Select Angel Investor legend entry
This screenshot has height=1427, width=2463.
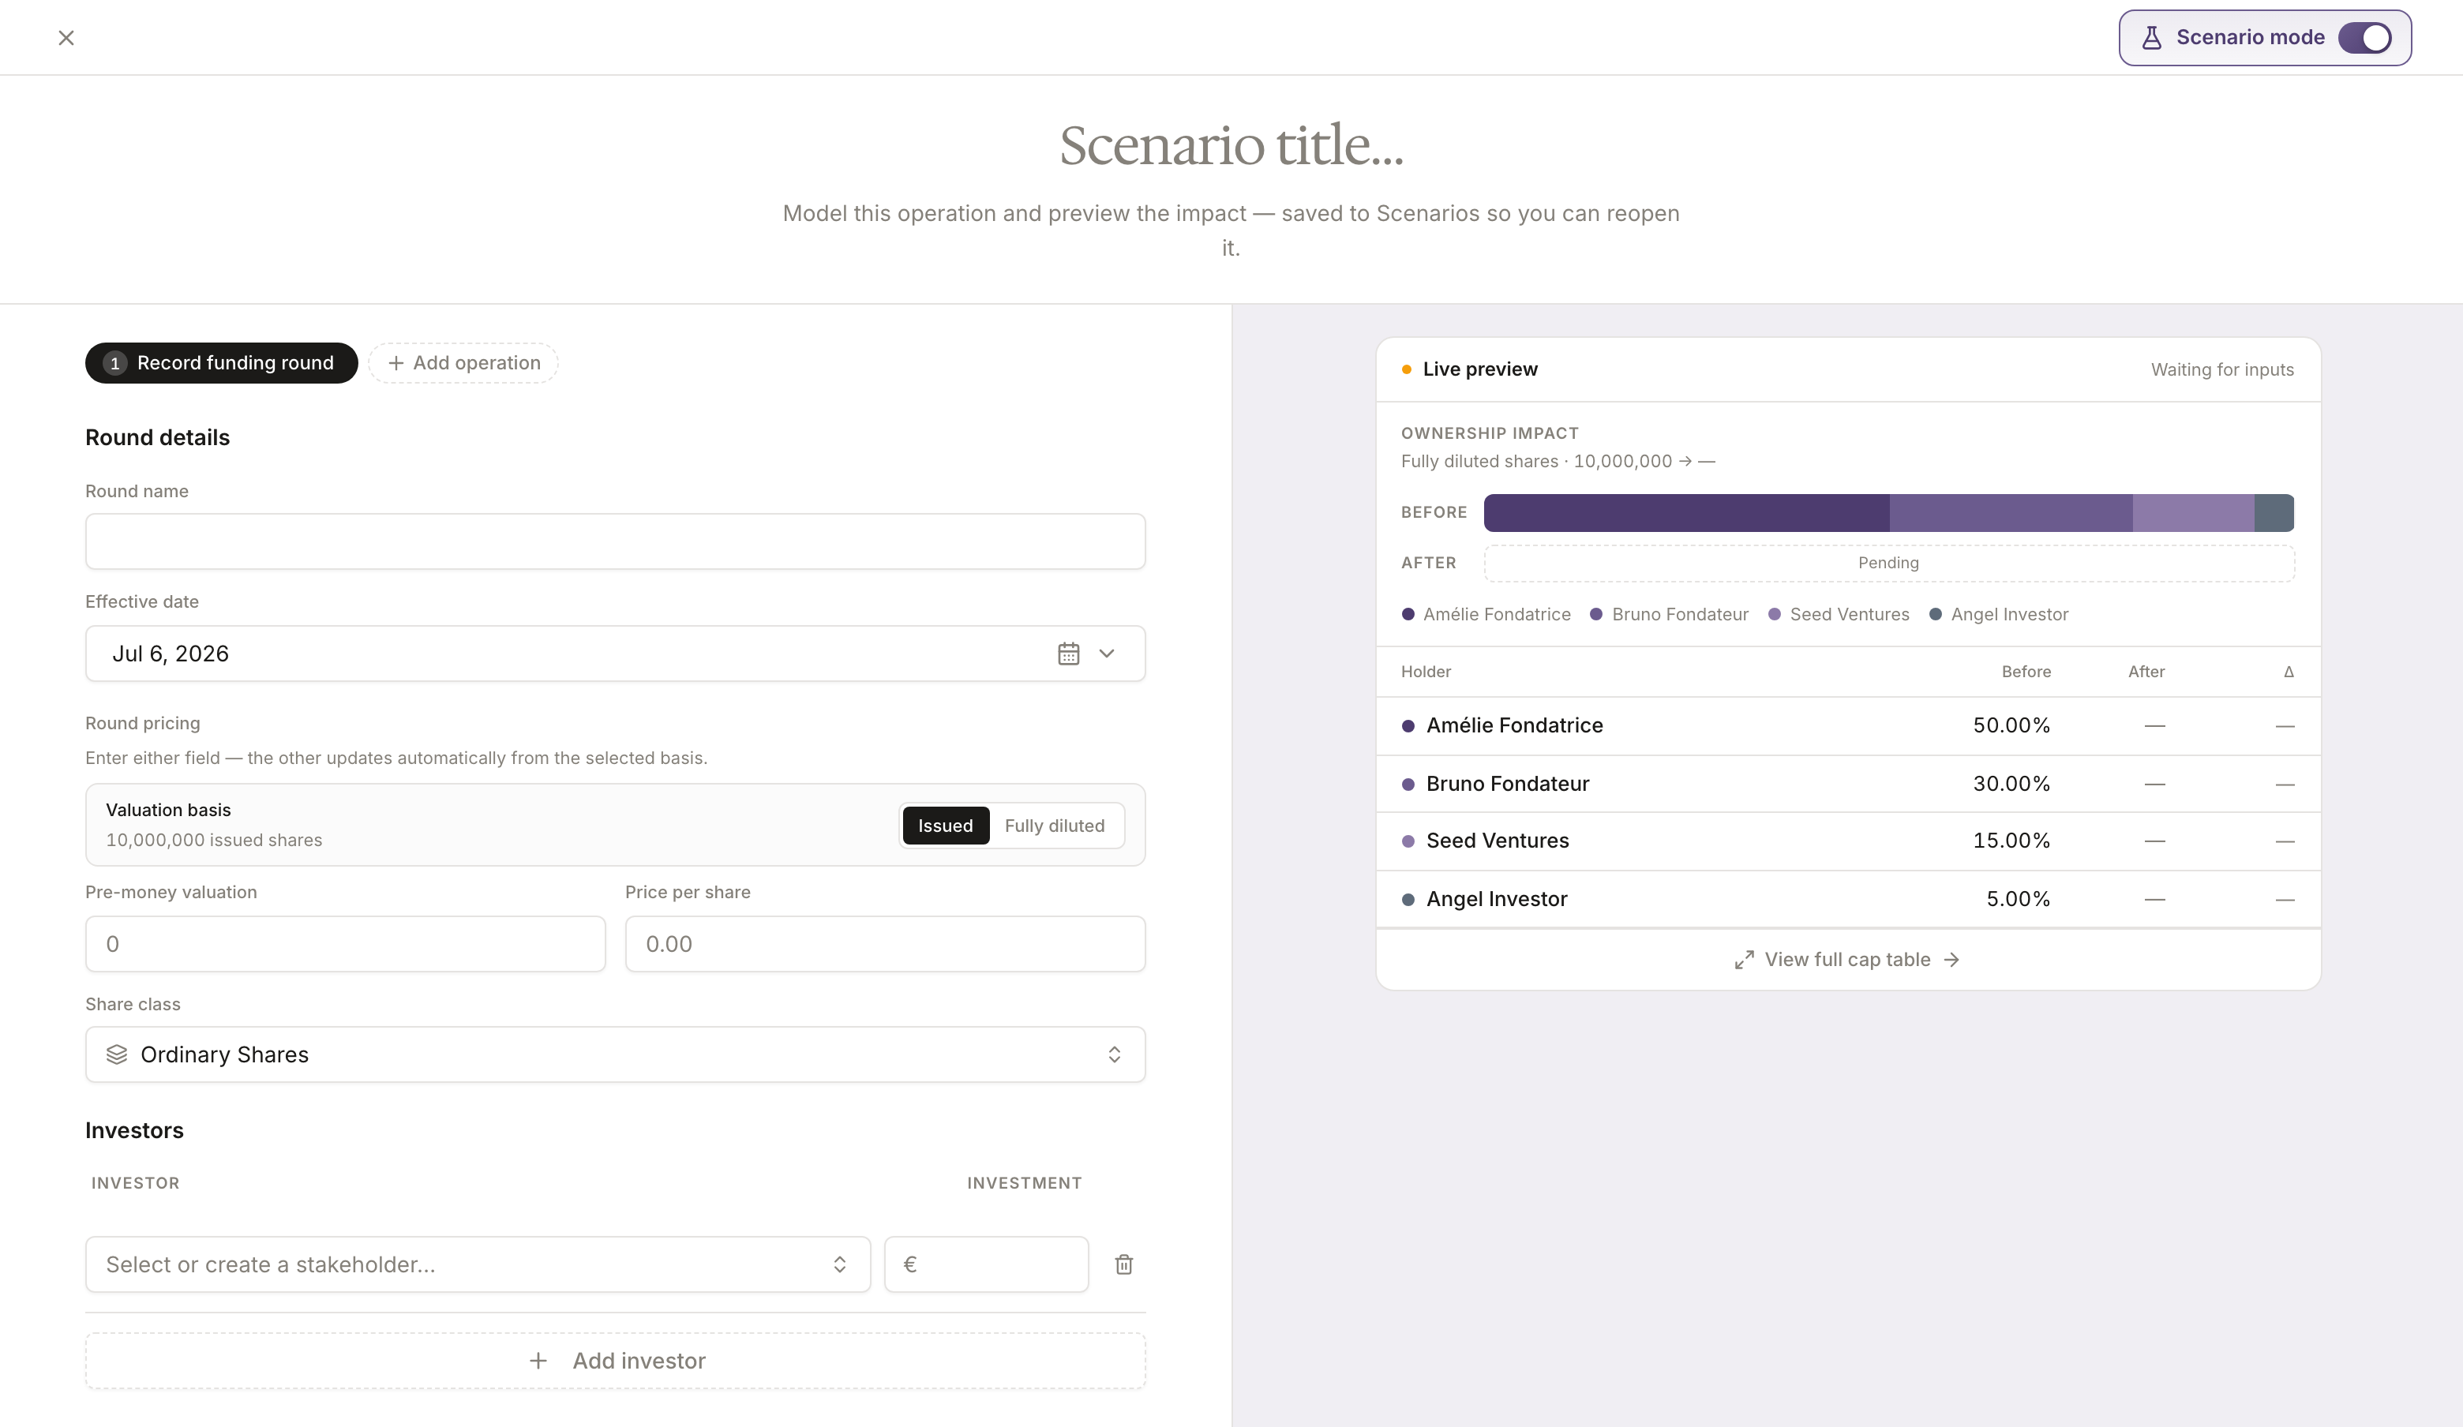coord(1999,615)
